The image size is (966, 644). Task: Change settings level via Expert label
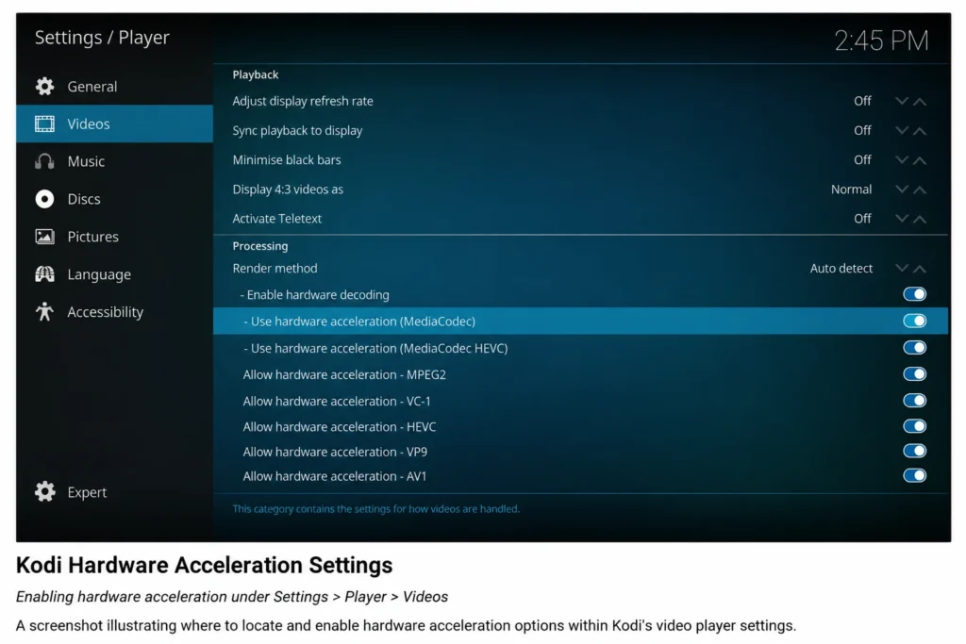click(x=87, y=492)
